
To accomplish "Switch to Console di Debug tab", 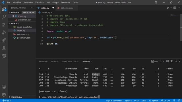I will (70, 61).
